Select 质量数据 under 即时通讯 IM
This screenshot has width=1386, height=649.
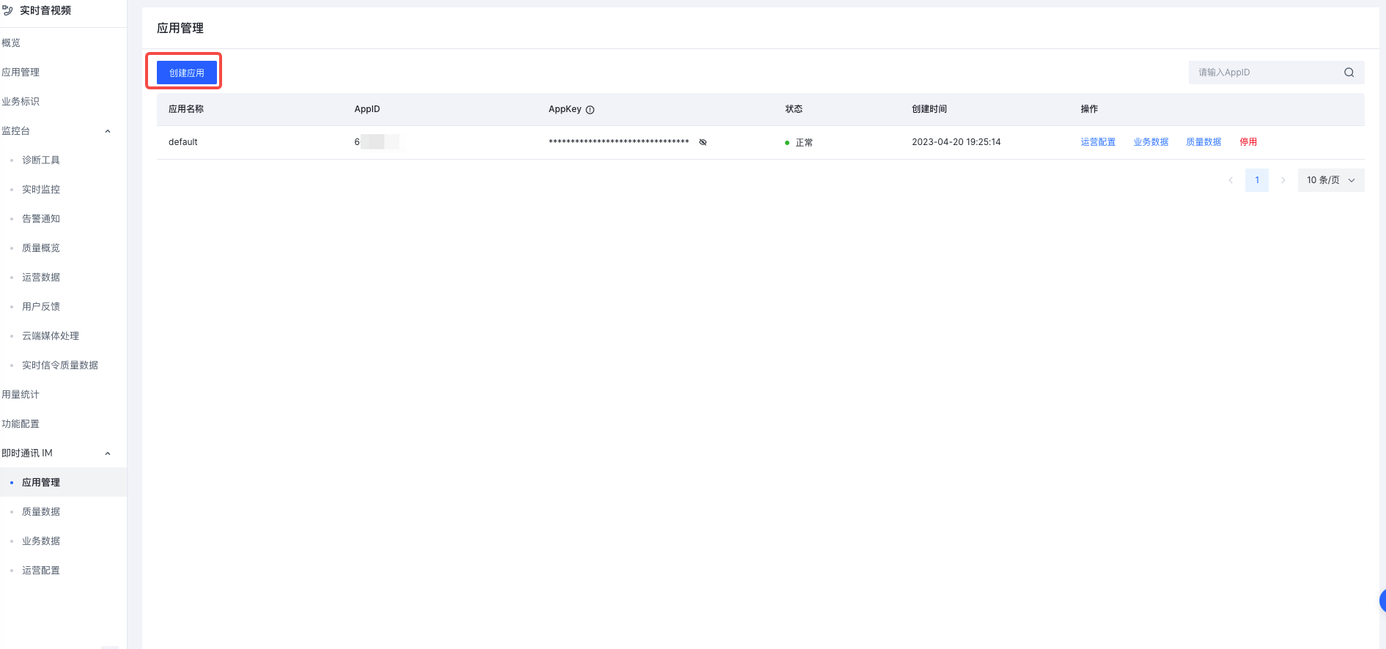click(41, 512)
